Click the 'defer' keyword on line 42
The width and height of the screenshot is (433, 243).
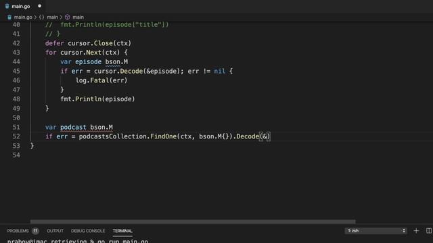pos(54,43)
